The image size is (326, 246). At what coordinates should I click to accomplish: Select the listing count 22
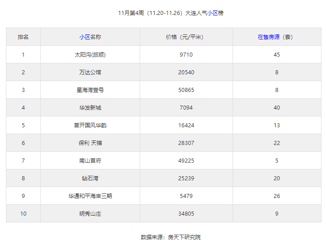coord(277,143)
